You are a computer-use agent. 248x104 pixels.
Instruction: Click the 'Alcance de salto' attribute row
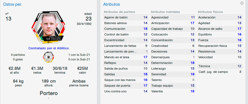220,29
